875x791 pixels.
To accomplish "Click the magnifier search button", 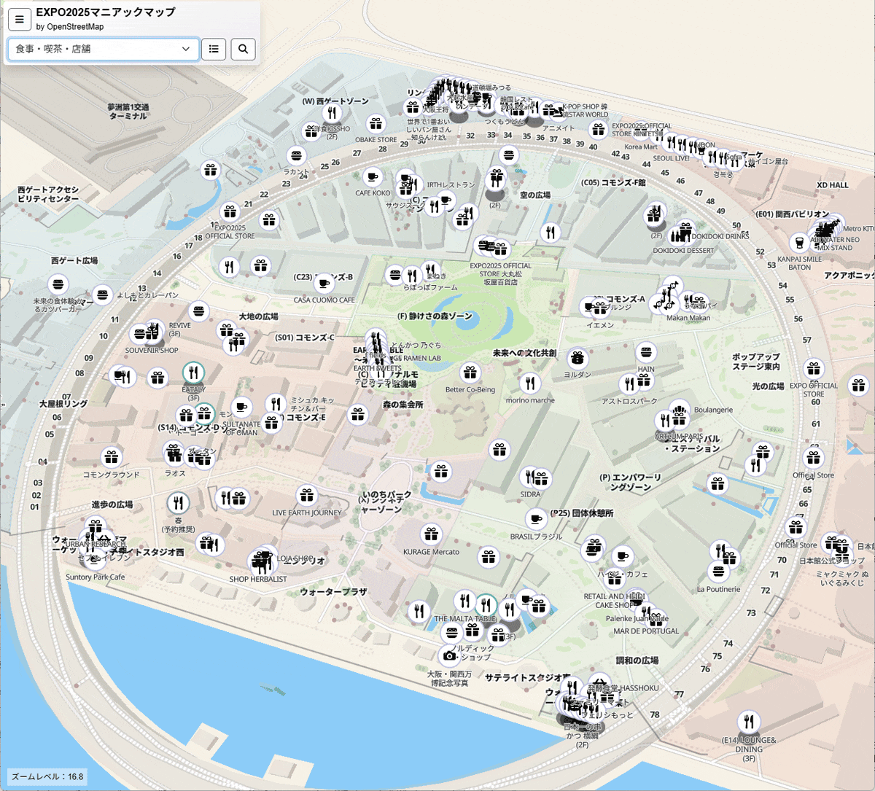I will pyautogui.click(x=244, y=49).
